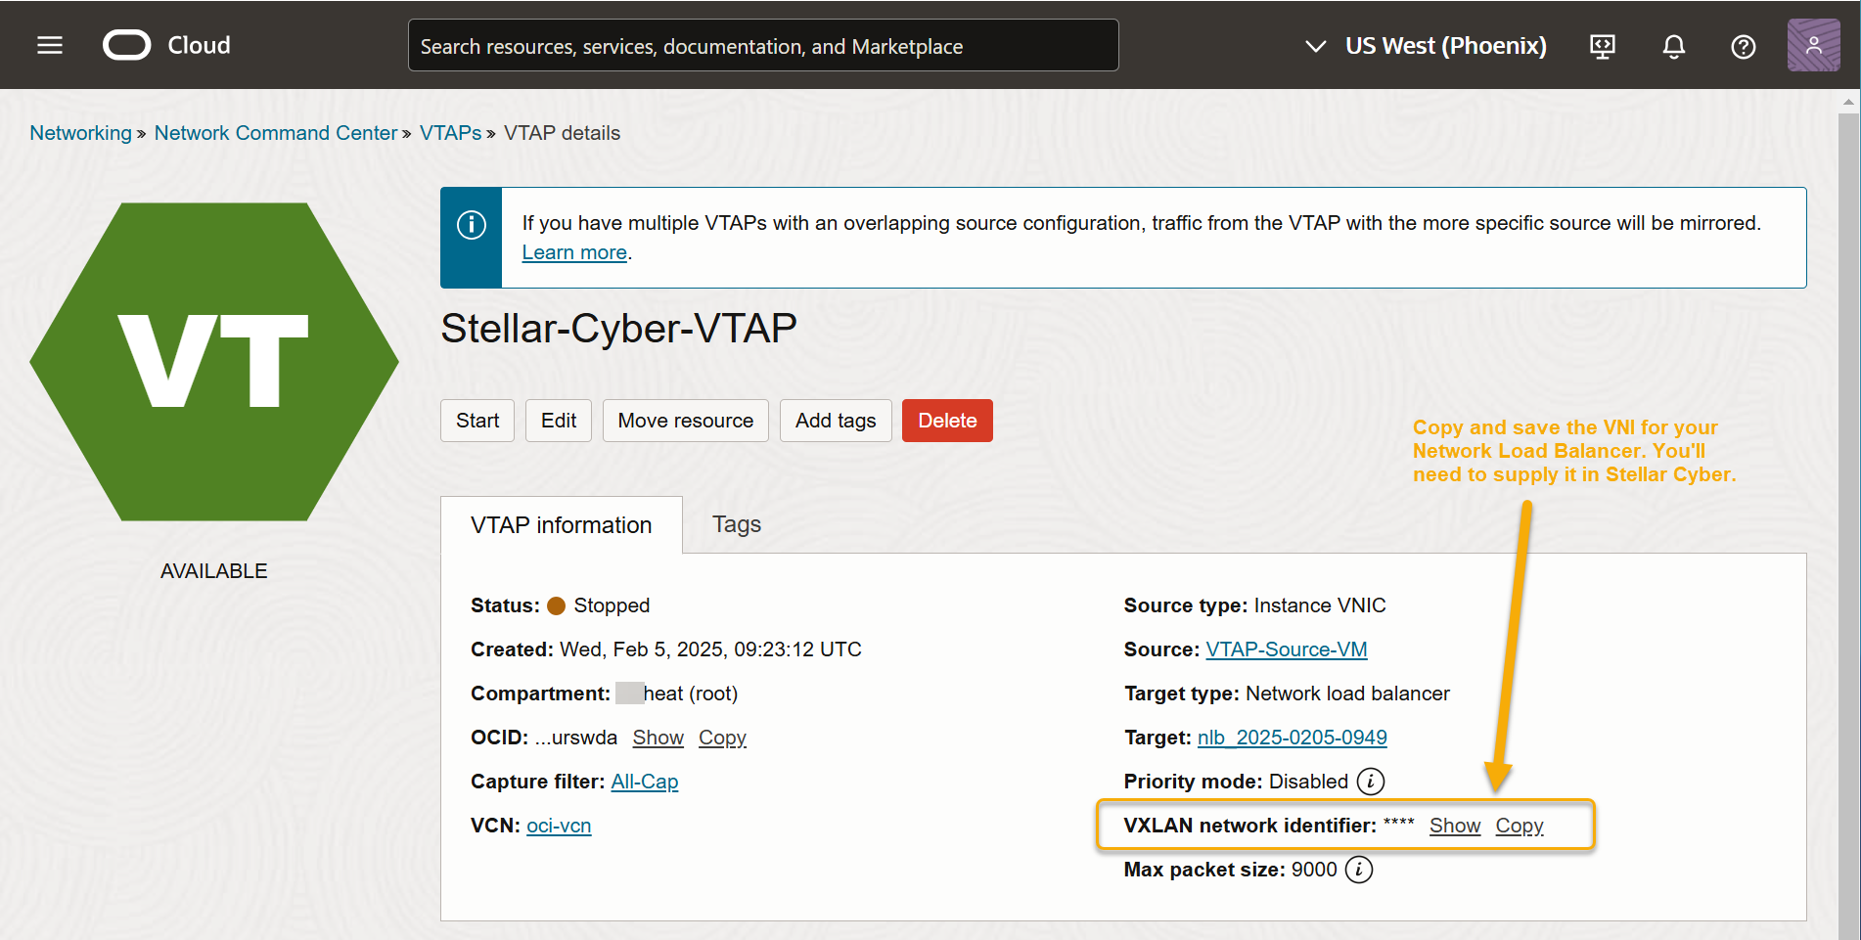Copy the VXLAN network identifier
The width and height of the screenshot is (1861, 940).
(x=1519, y=826)
